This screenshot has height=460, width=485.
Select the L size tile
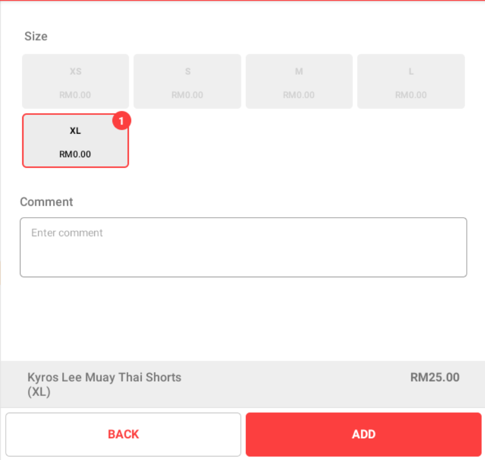pos(411,82)
